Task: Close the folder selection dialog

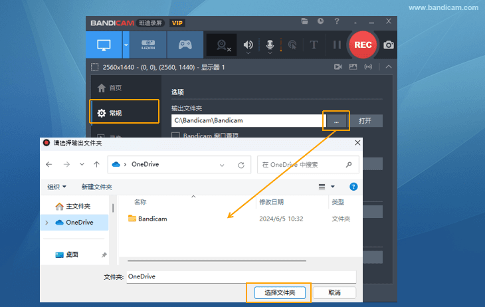Action: pyautogui.click(x=357, y=143)
